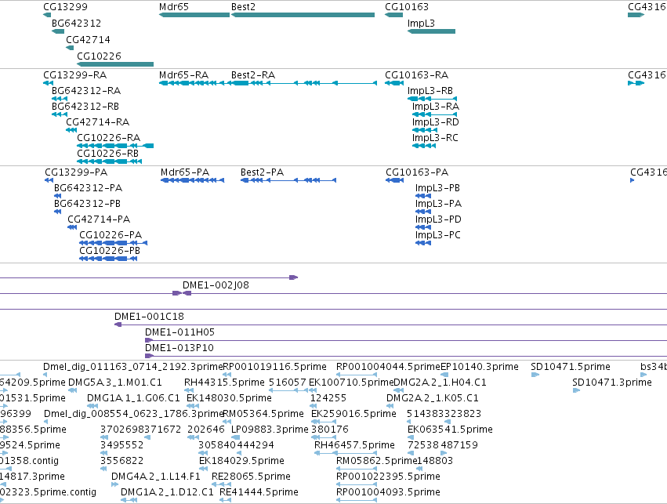Screen dimensions: 667x504
Task: Click the Mdr65-PA protein label
Action: click(x=185, y=172)
